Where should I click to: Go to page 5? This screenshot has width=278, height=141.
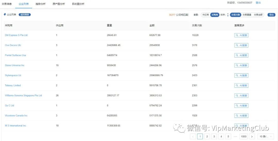pyautogui.click(x=228, y=136)
